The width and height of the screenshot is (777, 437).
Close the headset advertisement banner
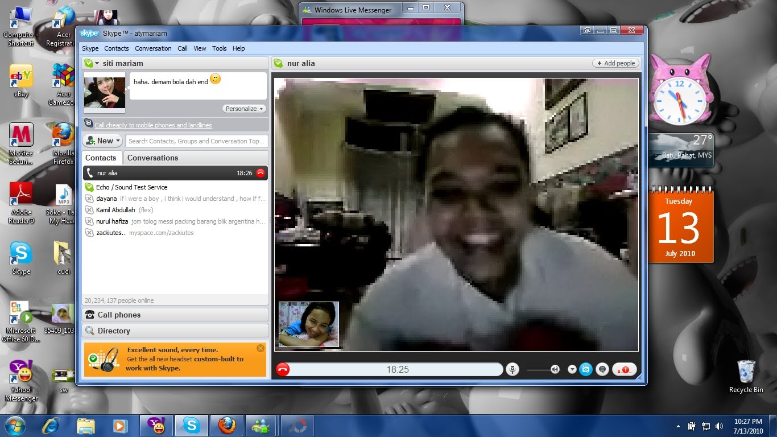[261, 348]
